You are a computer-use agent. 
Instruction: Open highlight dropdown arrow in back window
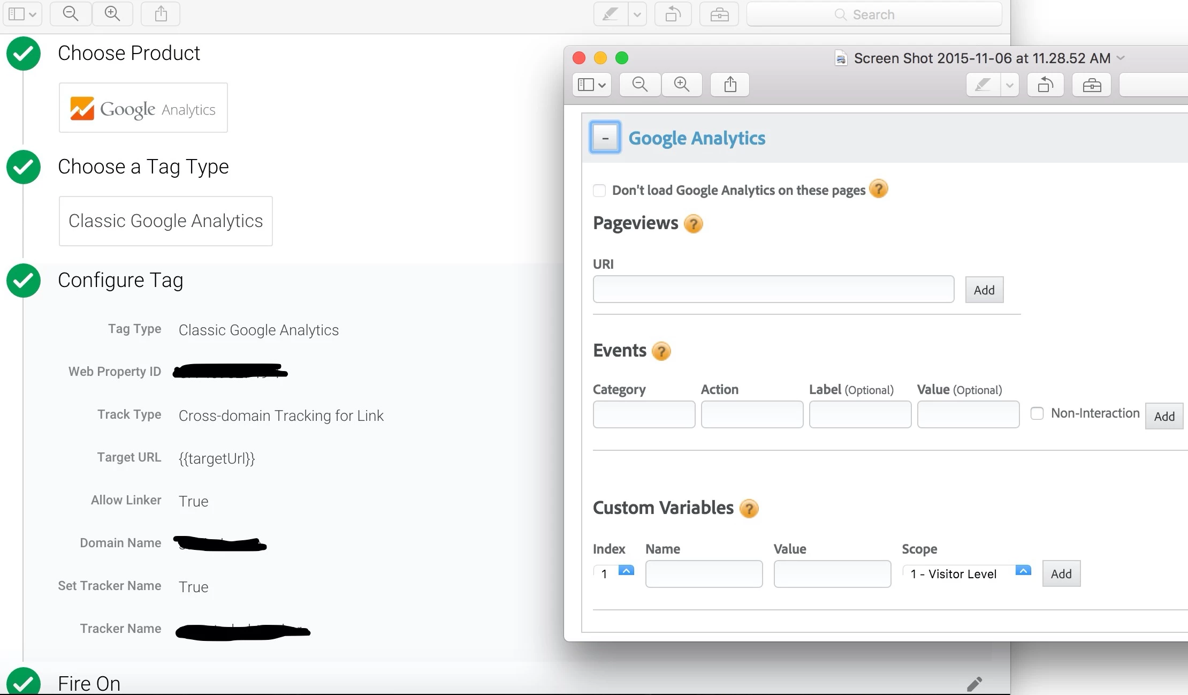tap(637, 14)
